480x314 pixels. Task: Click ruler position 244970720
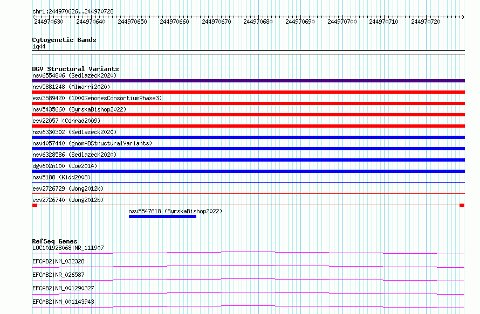click(x=426, y=22)
